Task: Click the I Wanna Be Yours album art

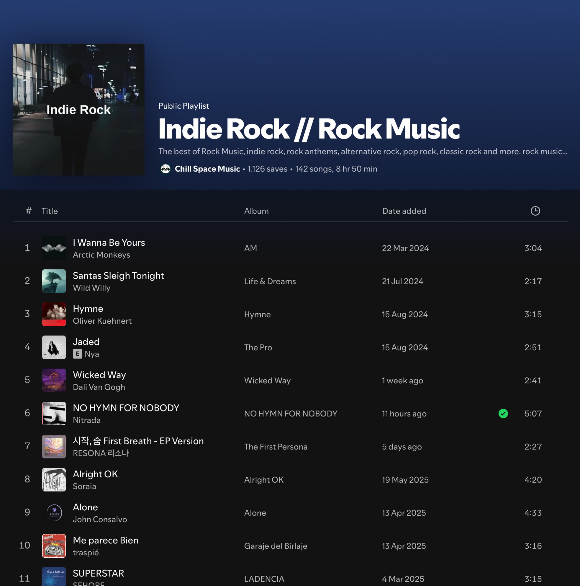Action: [x=54, y=248]
